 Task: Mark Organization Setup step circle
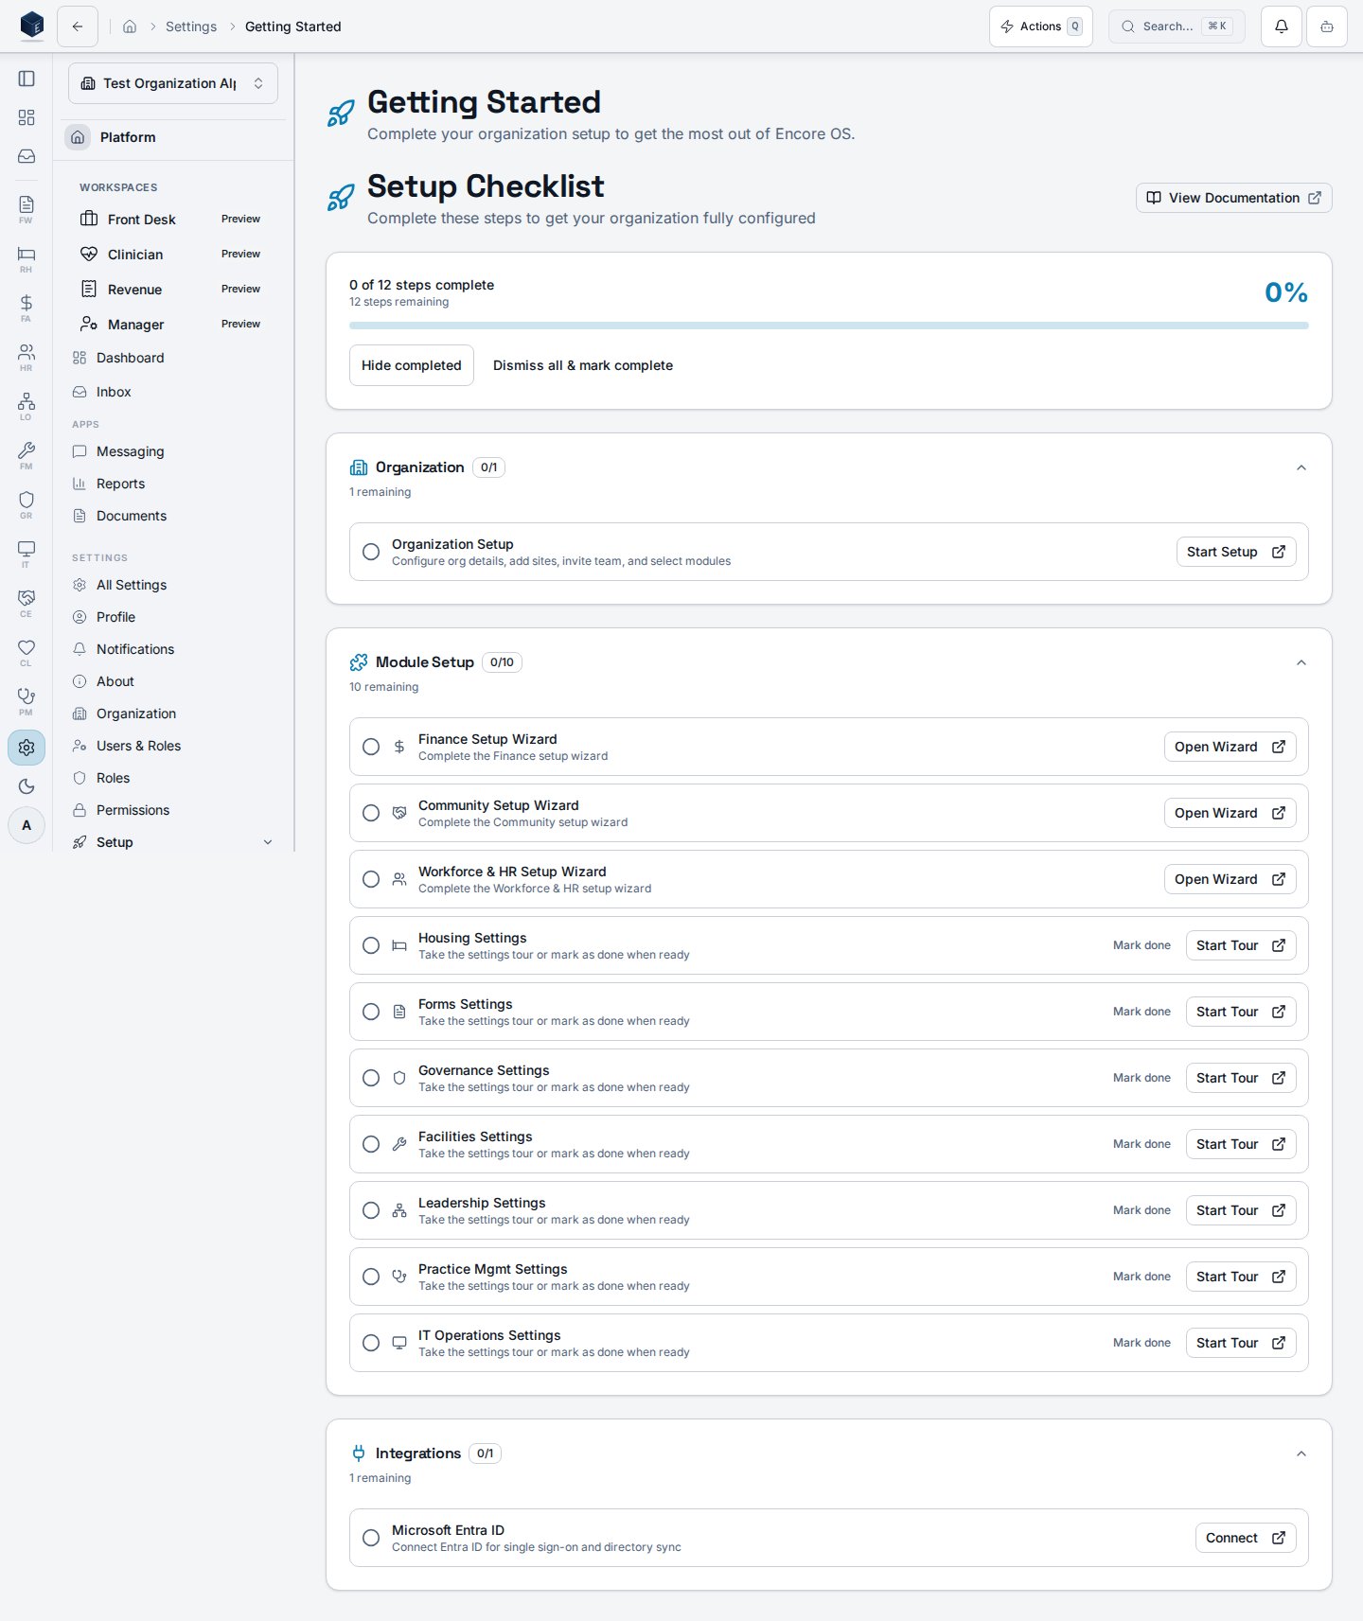tap(371, 552)
